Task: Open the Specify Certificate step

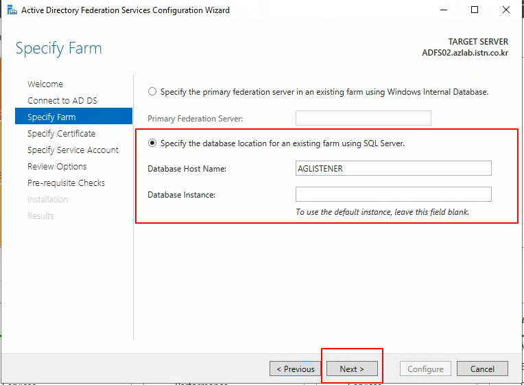Action: point(61,133)
